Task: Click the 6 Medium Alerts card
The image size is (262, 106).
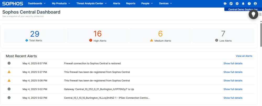Action: (160, 36)
